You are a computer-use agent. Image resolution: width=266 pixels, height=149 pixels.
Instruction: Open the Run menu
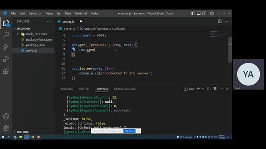point(68,13)
